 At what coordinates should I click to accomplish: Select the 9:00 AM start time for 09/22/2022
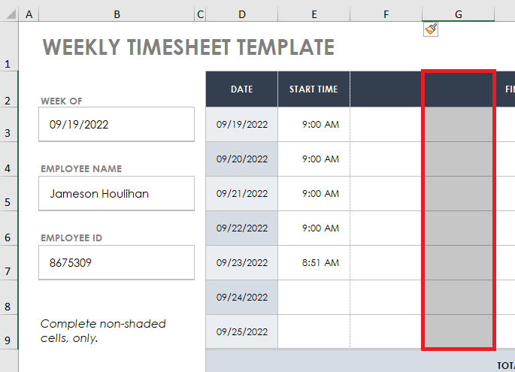click(x=314, y=228)
